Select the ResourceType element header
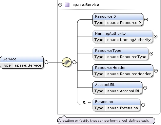Screen dimensions: 161x125 click(120, 51)
